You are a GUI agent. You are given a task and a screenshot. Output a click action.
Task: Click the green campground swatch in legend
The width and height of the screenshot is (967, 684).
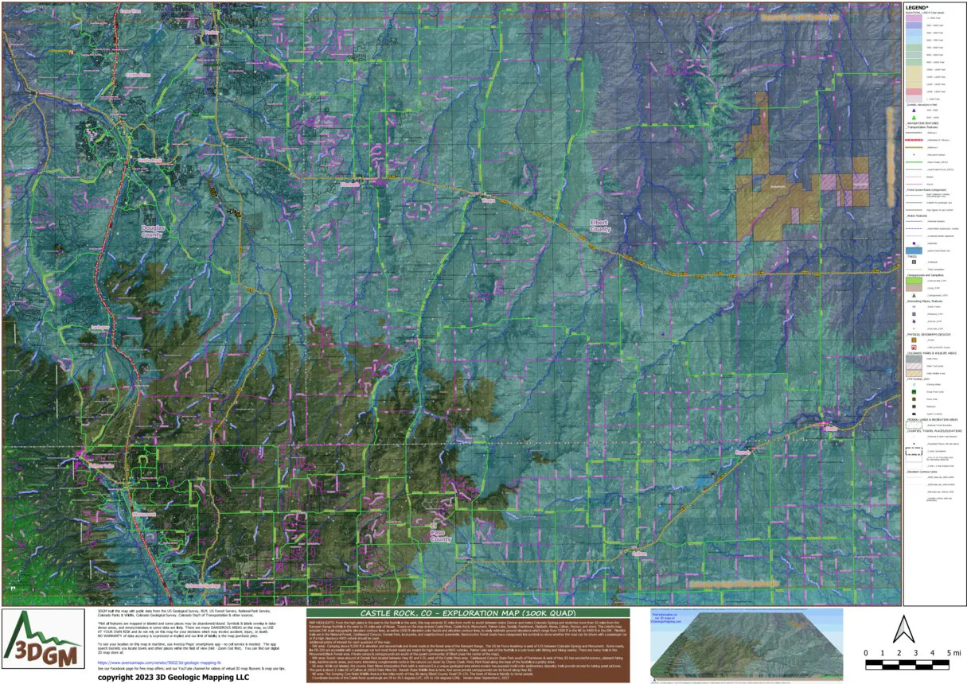click(x=914, y=280)
